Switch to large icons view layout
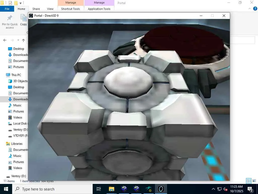The width and height of the screenshot is (258, 194). click(x=254, y=181)
